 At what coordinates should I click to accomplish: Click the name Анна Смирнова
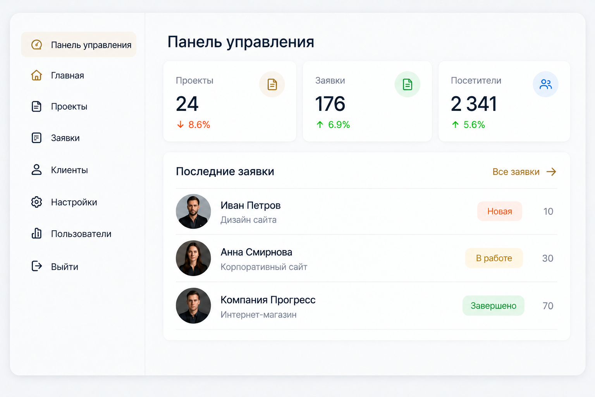tap(256, 252)
